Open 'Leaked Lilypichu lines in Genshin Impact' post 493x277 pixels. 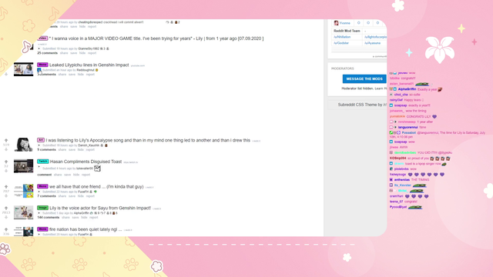(89, 65)
